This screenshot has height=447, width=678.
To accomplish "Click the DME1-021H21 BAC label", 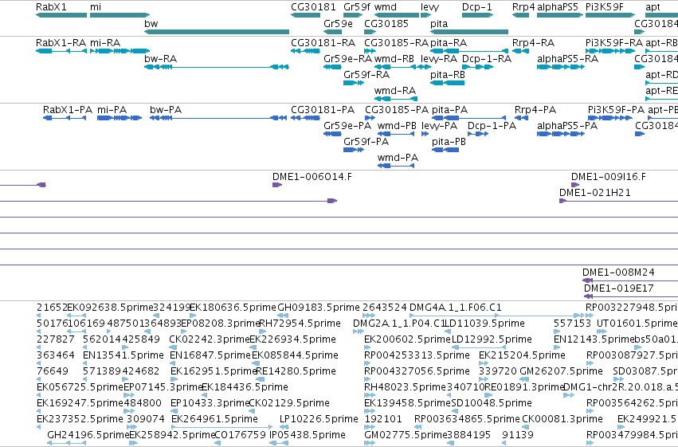I will (595, 192).
